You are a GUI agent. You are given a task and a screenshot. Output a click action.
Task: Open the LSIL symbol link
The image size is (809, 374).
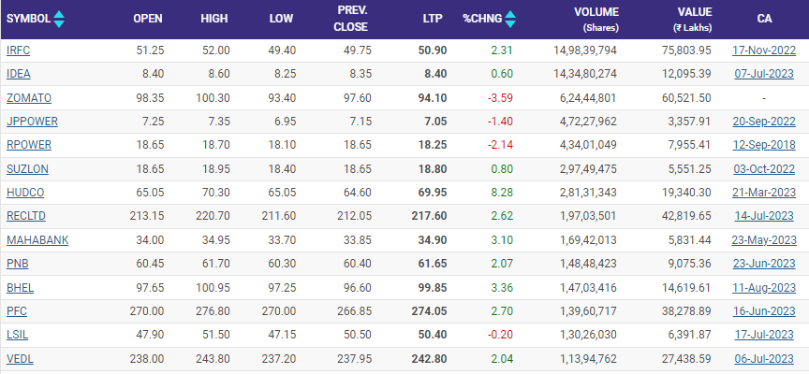(18, 335)
